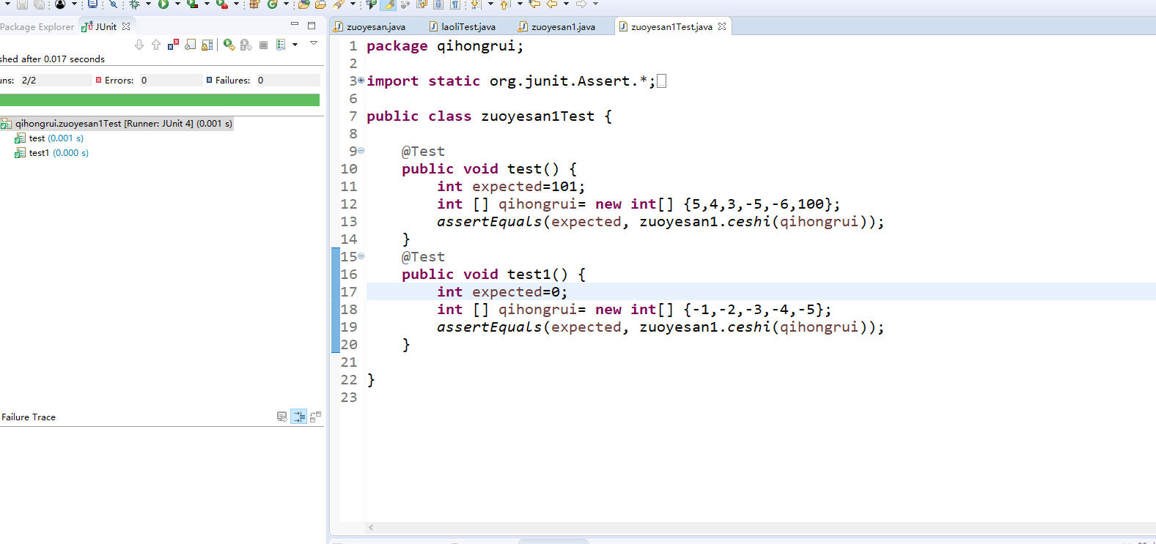Click the editor's horizontal scrollbar left arrow
This screenshot has height=544, width=1156.
coord(371,527)
